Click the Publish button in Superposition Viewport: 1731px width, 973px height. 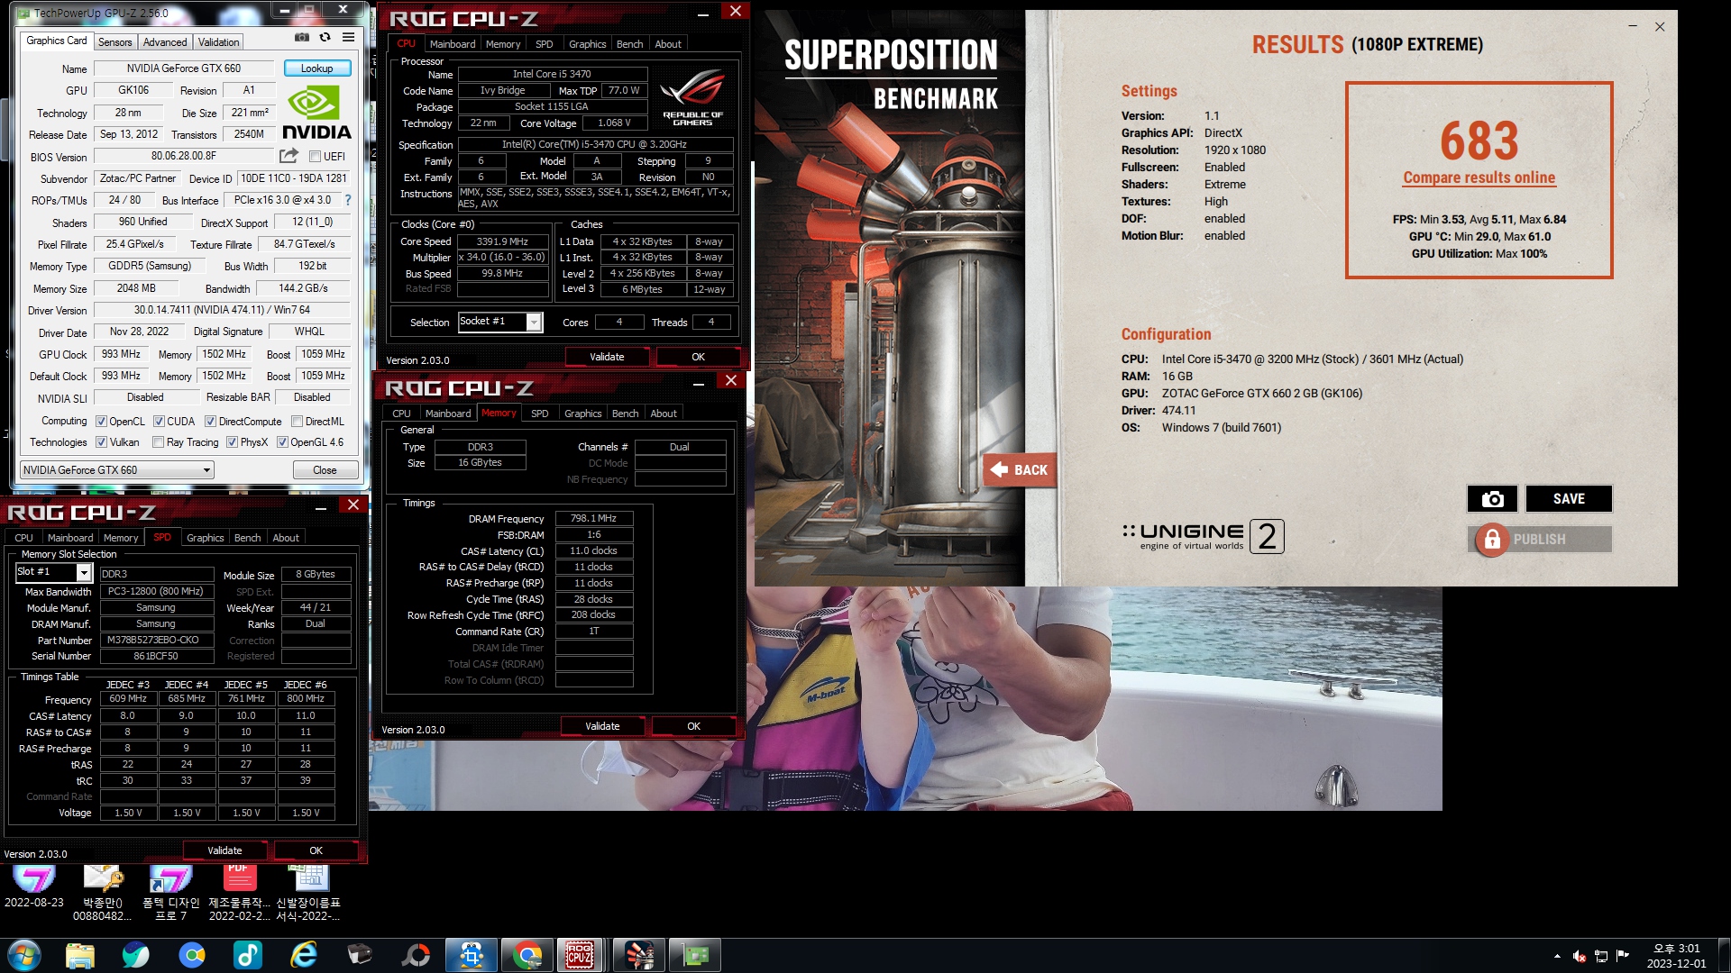click(1539, 539)
